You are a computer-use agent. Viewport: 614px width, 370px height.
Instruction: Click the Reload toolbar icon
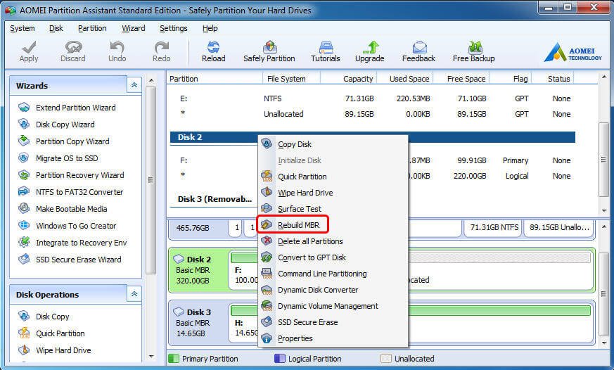(x=213, y=51)
